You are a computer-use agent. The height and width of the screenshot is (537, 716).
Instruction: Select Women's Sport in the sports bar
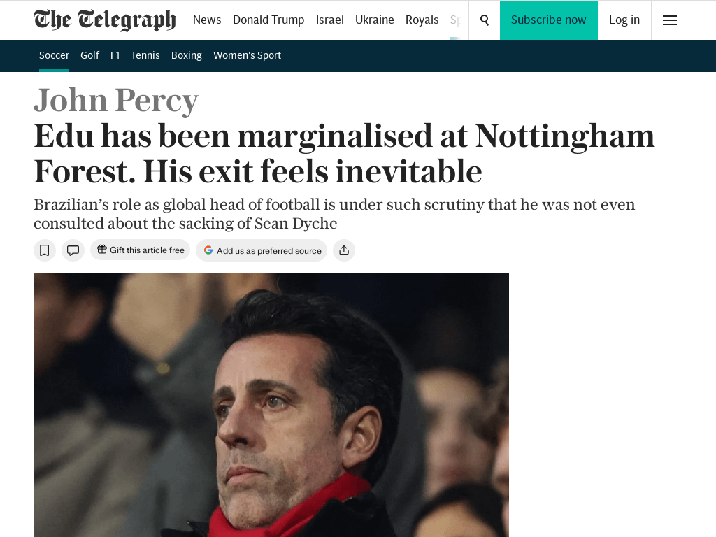click(x=247, y=55)
